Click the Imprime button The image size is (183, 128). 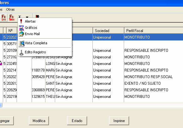pyautogui.click(x=119, y=121)
